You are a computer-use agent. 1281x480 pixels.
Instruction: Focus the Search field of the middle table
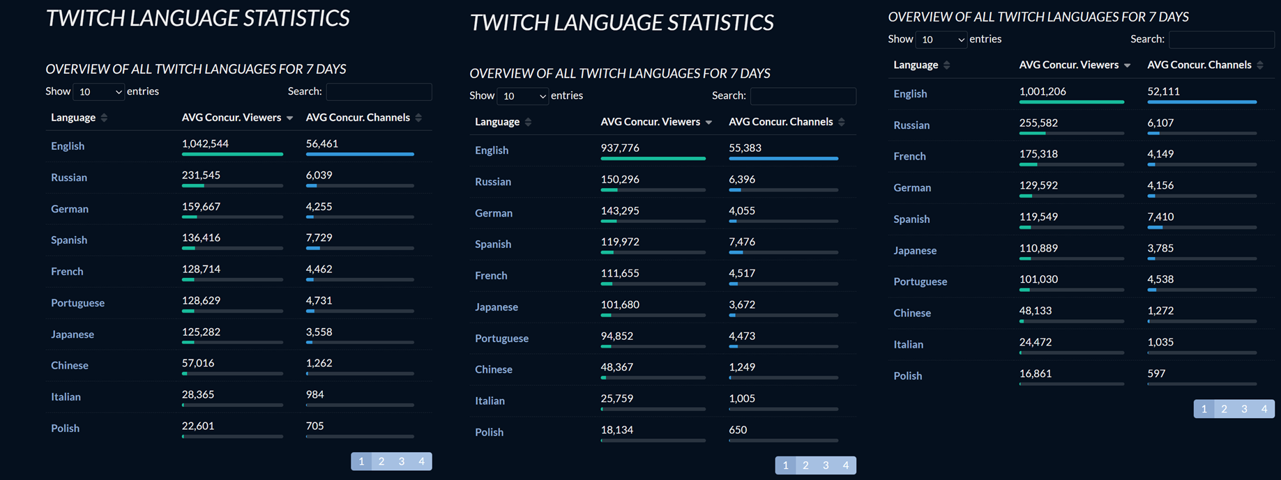click(x=803, y=95)
